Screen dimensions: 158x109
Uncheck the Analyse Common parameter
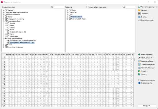coord(70,17)
